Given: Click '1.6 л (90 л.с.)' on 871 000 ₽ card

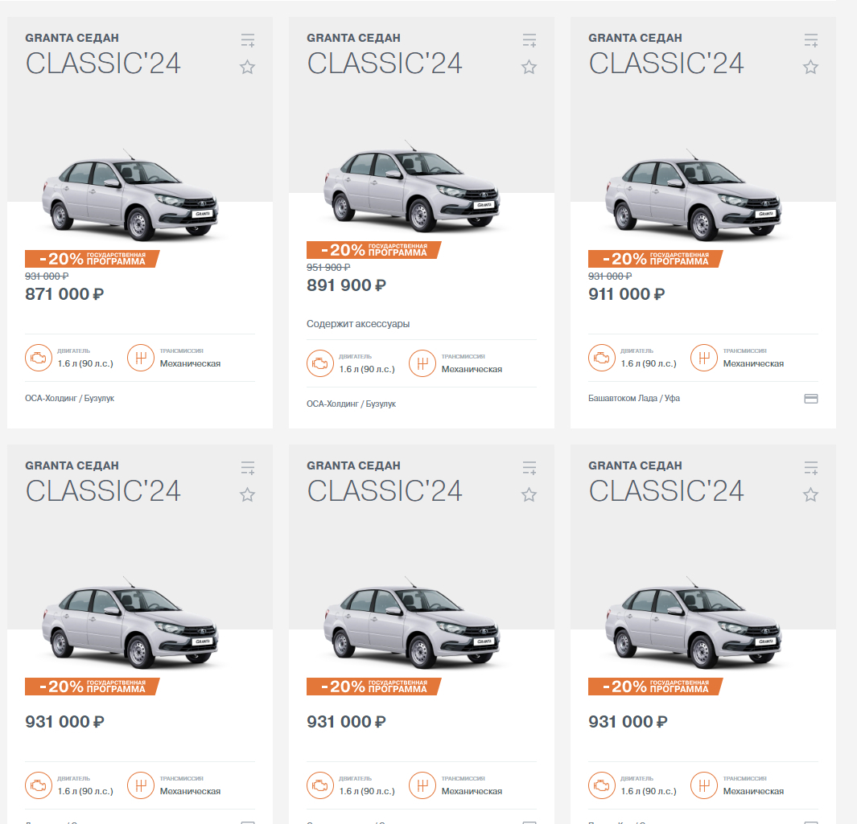Looking at the screenshot, I should pos(85,363).
